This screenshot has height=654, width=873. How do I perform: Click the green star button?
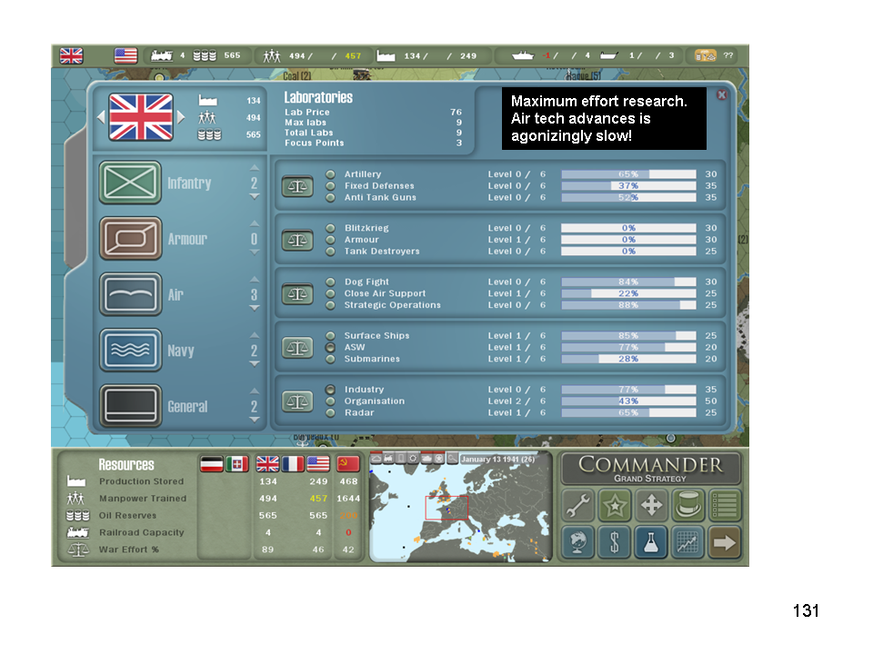pos(615,506)
